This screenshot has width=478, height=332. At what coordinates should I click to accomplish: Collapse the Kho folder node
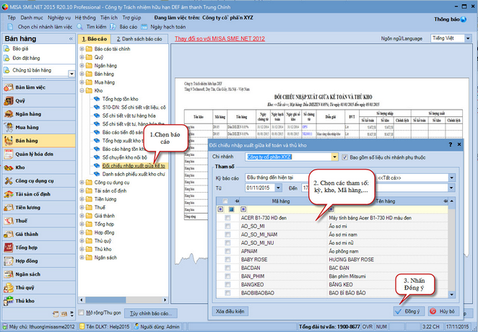82,91
